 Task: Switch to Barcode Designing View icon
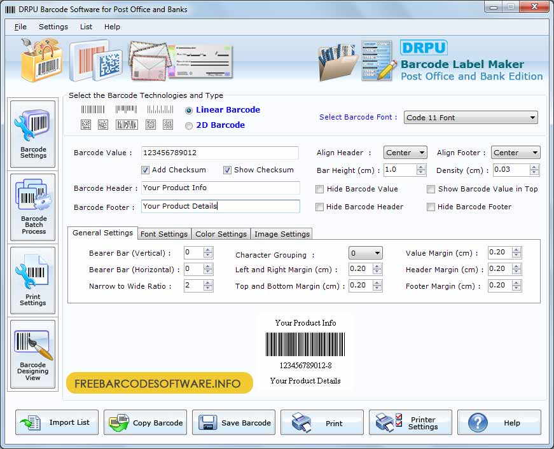tap(33, 345)
